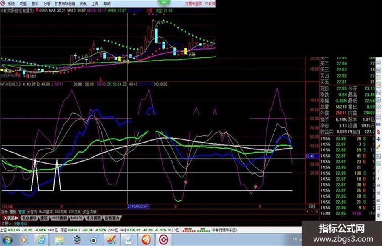Screen dimensions: 382x246
Task: Open the 系统 menu
Action: point(11,3)
